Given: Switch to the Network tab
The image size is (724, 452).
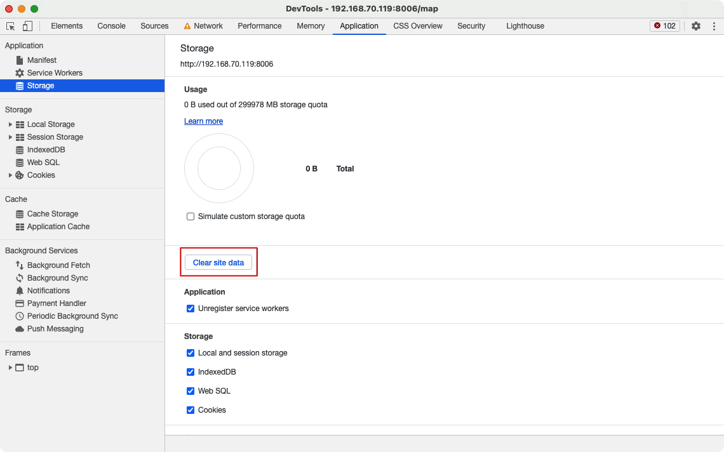Looking at the screenshot, I should [203, 26].
